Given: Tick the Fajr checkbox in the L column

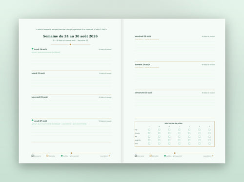Looking at the screenshot, I should [149, 129].
